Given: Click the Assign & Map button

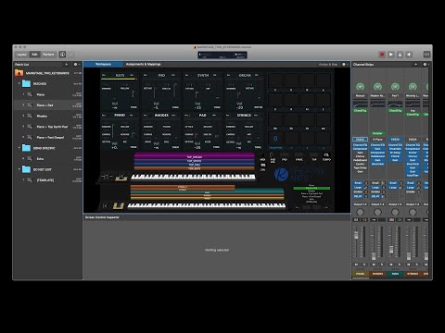Looking at the screenshot, I should [x=328, y=64].
